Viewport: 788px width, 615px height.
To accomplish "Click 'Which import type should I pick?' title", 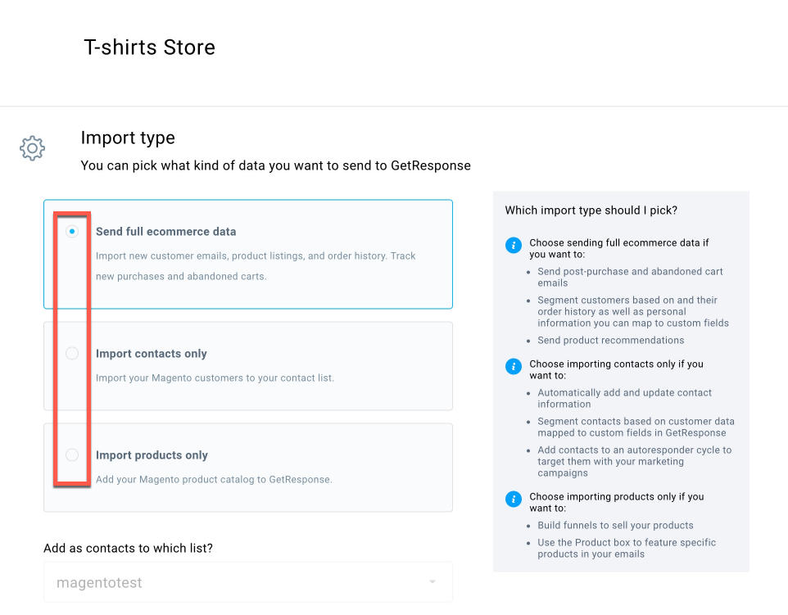I will pyautogui.click(x=591, y=210).
